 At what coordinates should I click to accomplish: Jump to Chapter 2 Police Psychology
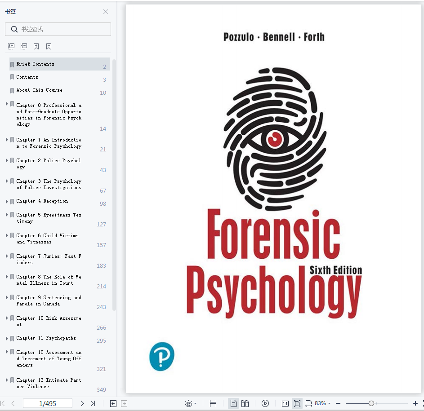49,164
